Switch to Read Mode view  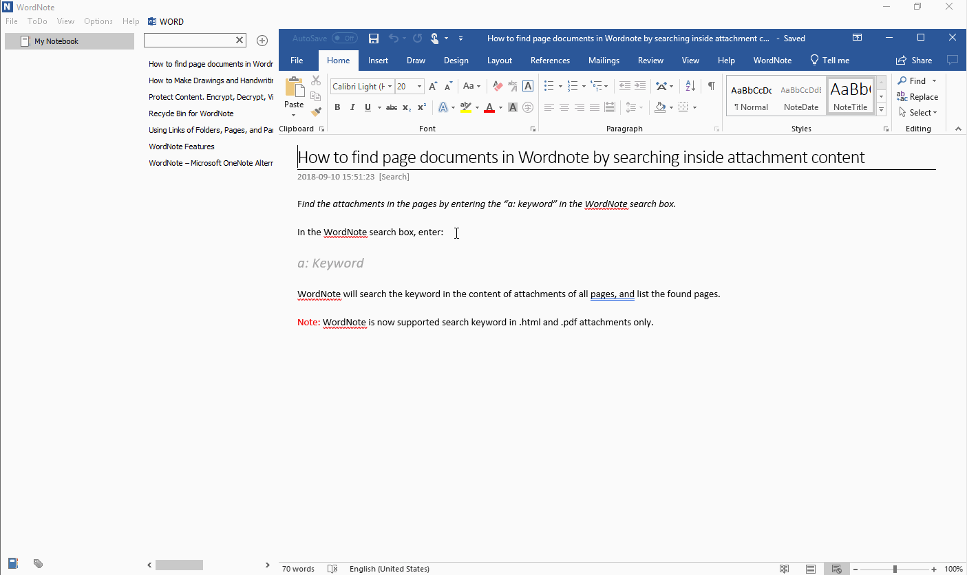(784, 569)
